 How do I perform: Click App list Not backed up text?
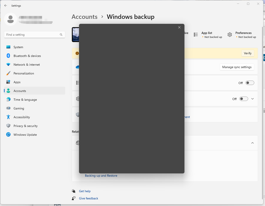point(213,37)
